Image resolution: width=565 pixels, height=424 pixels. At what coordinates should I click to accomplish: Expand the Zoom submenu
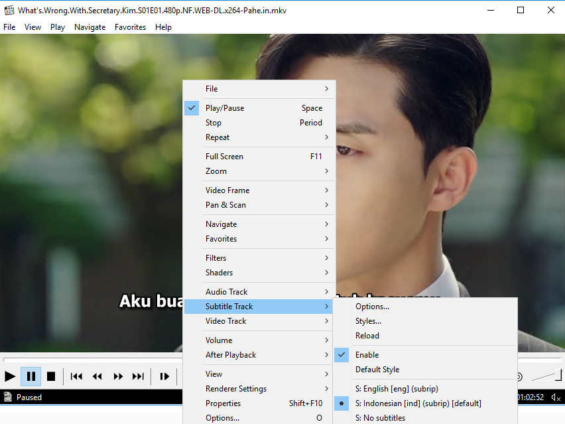pos(259,171)
